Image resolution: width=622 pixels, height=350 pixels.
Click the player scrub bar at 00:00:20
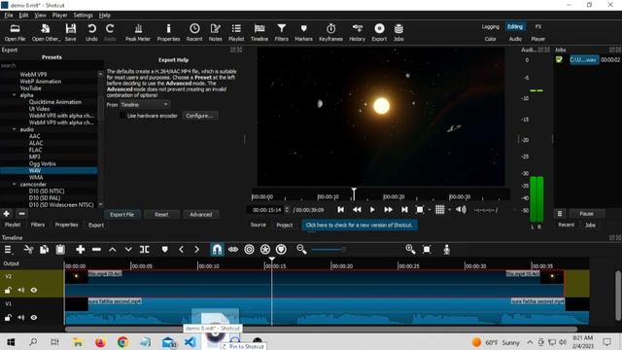[x=385, y=196]
